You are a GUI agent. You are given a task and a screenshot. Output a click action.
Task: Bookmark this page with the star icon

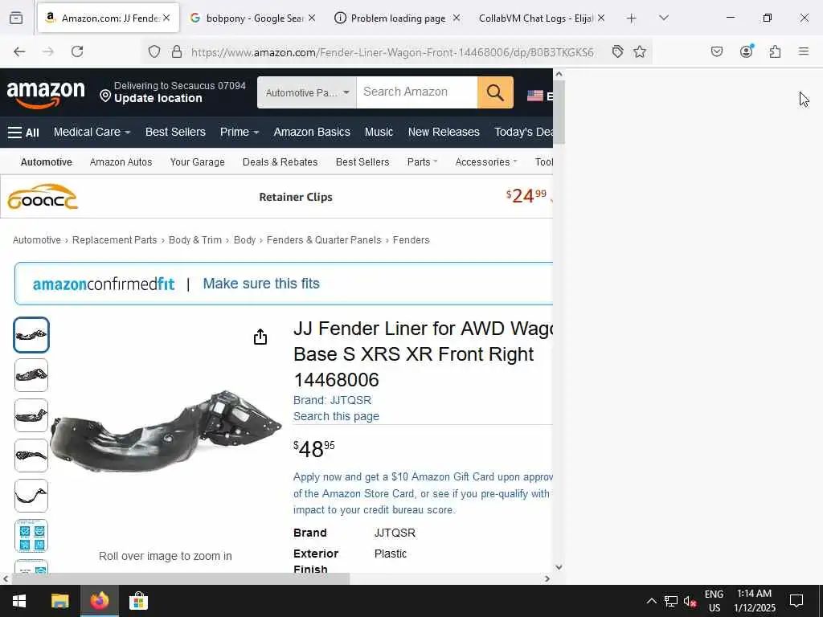coord(639,51)
